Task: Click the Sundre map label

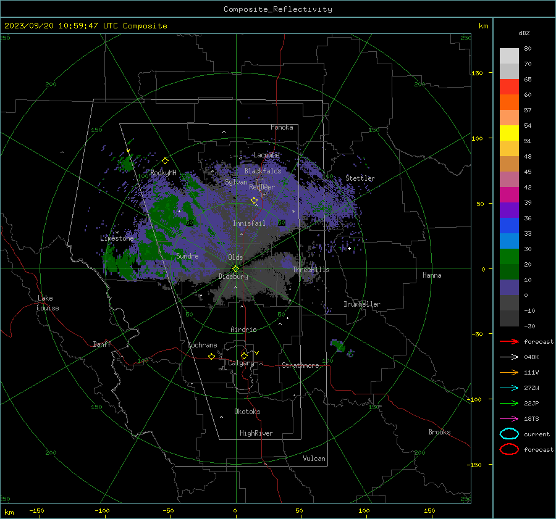Action: point(187,255)
